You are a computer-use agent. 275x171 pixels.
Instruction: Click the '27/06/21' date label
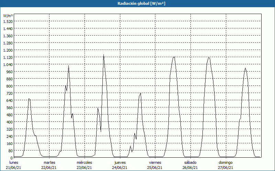(225, 168)
